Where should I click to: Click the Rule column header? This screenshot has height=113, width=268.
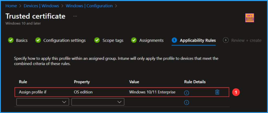pos(23,82)
